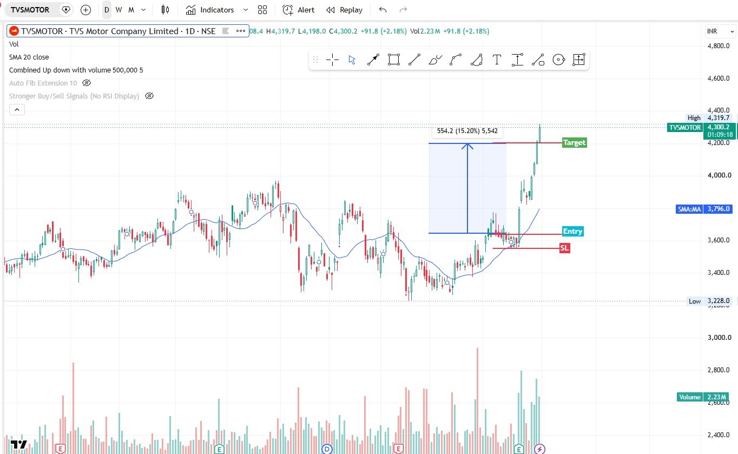Screen dimensions: 738x454
Task: Redo the last chart action
Action: click(403, 10)
